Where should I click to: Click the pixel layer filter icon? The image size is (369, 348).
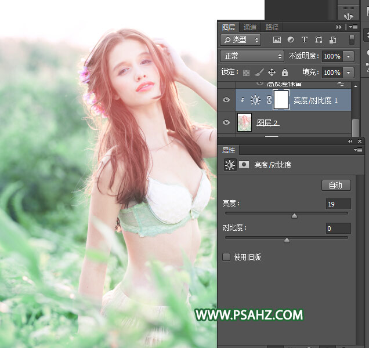pyautogui.click(x=277, y=40)
